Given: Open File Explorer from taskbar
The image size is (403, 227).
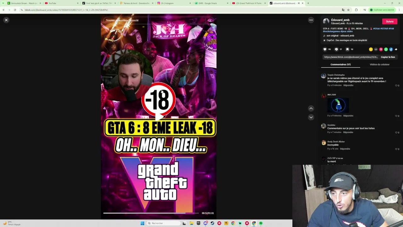Looking at the screenshot, I should click(191, 223).
